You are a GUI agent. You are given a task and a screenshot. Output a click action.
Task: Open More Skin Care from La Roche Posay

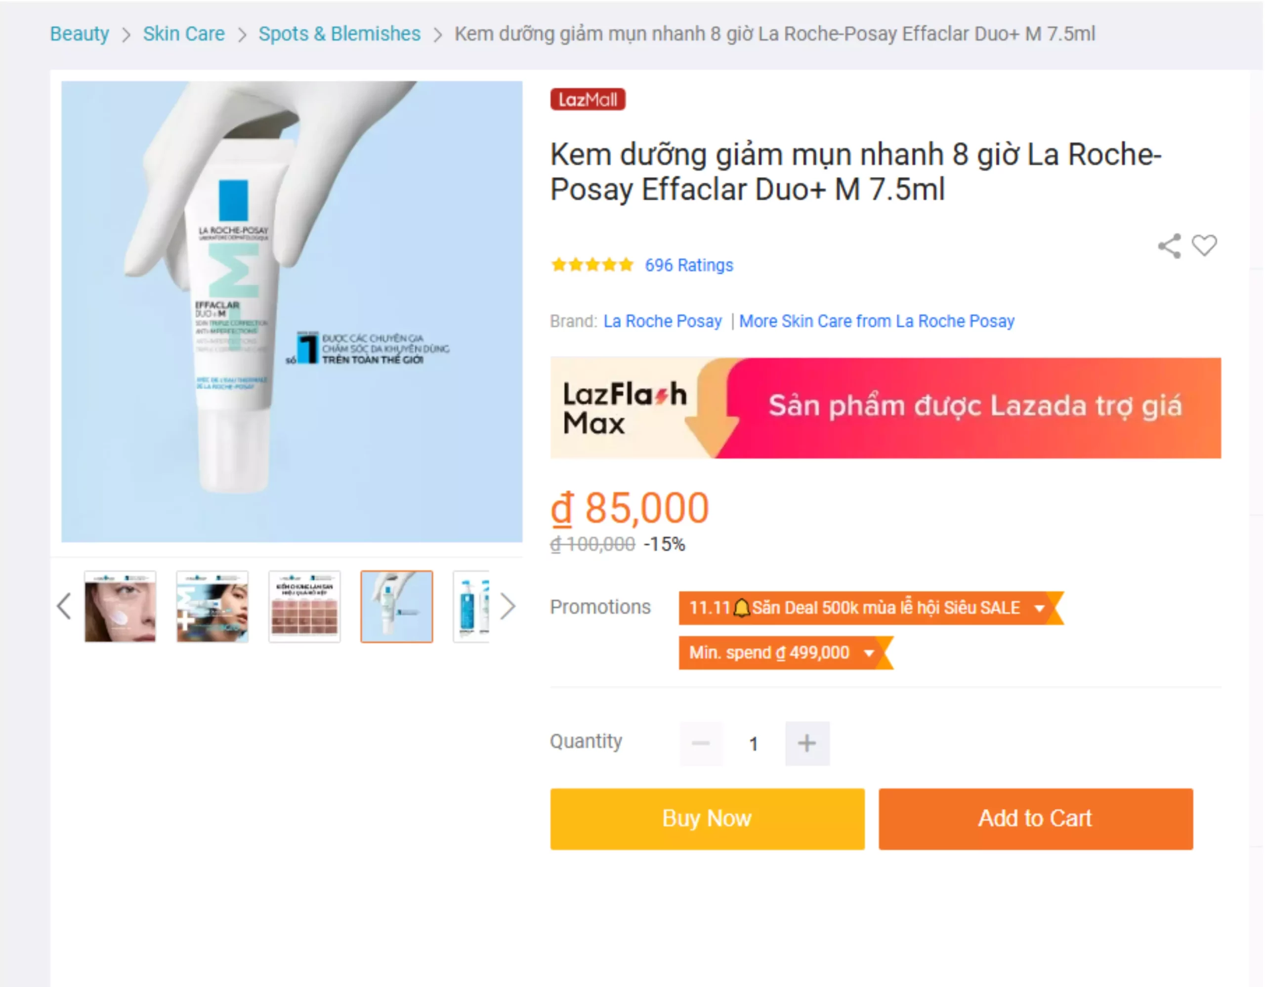[x=876, y=321]
